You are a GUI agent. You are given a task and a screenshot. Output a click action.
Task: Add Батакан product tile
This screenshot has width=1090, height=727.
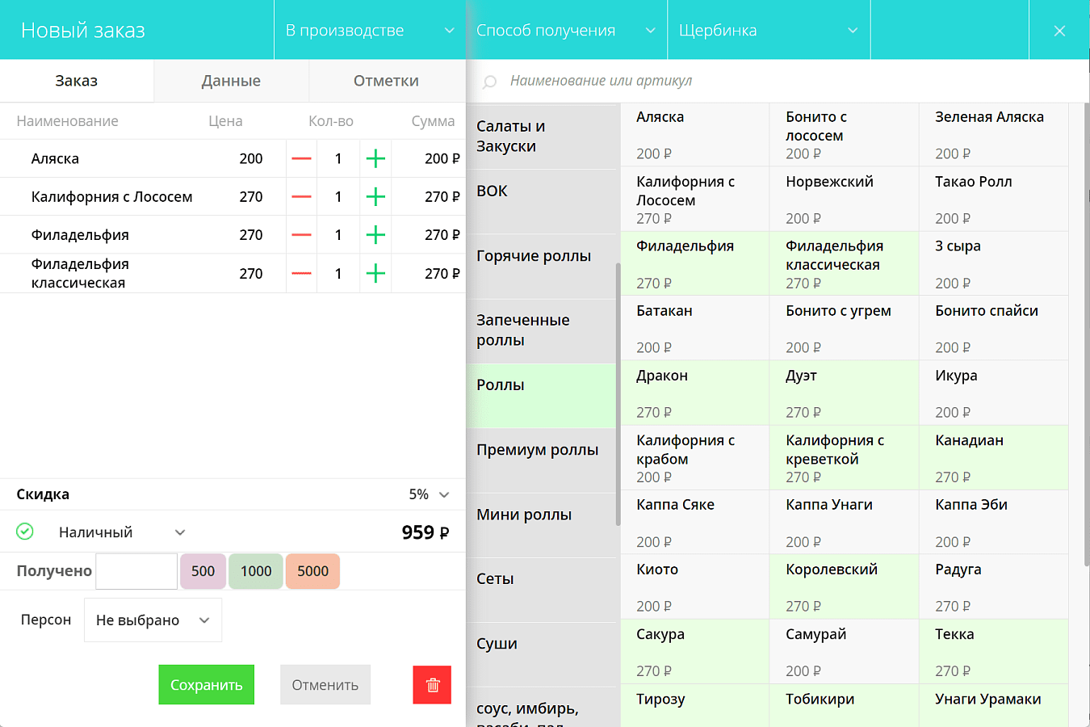pyautogui.click(x=694, y=329)
